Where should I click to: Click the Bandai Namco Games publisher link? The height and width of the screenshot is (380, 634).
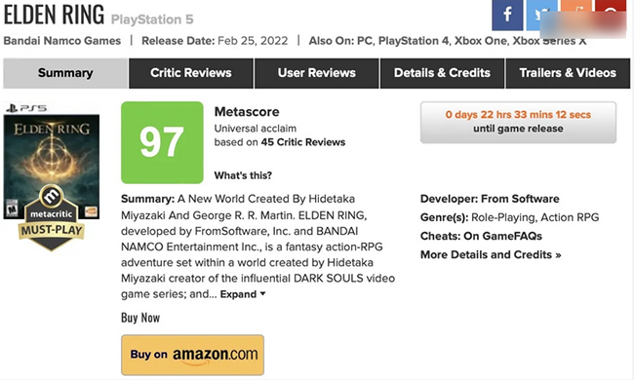click(x=62, y=41)
